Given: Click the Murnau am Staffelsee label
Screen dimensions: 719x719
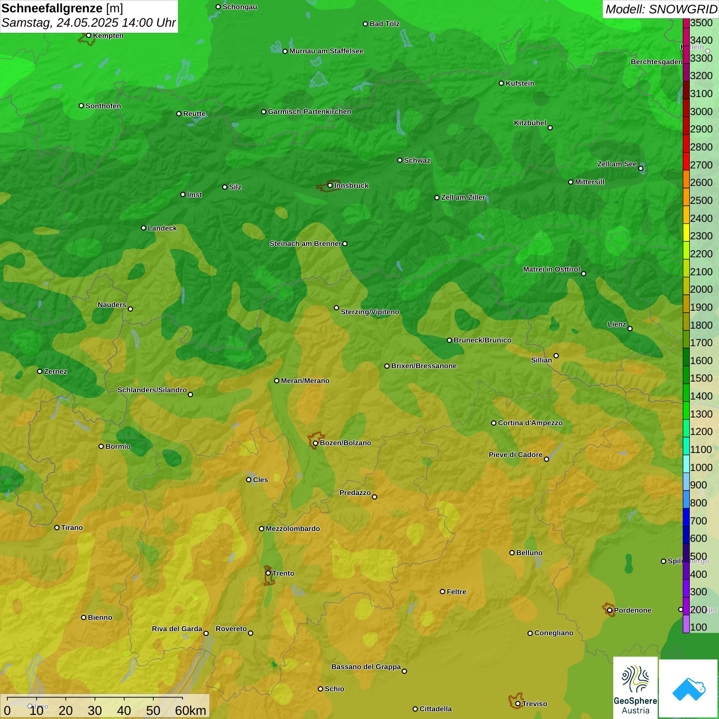Looking at the screenshot, I should click(x=327, y=51).
